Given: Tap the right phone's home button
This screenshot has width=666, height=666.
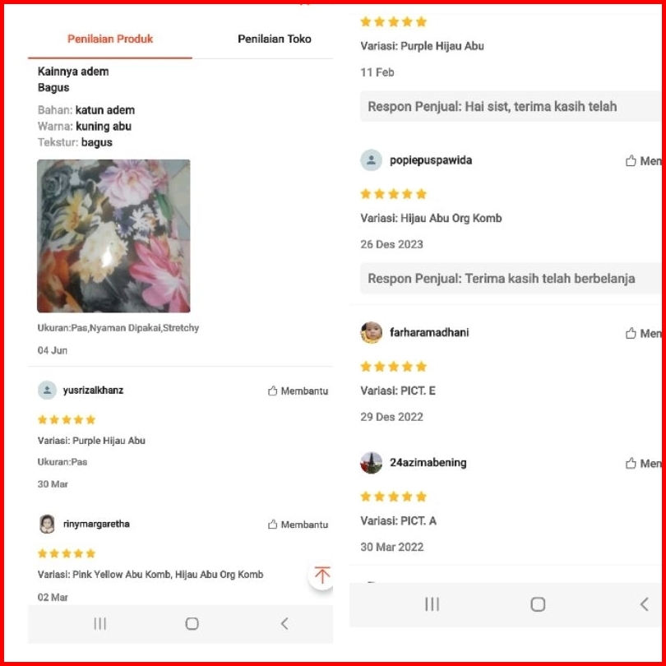Looking at the screenshot, I should click(x=538, y=604).
